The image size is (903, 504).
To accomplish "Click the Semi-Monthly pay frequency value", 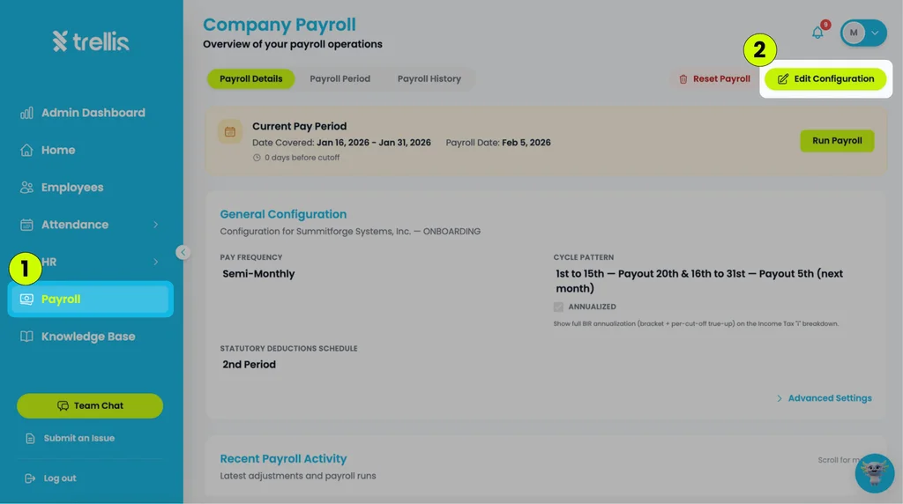I will coord(258,274).
